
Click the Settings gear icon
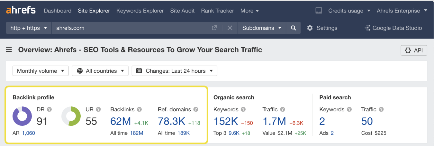310,28
